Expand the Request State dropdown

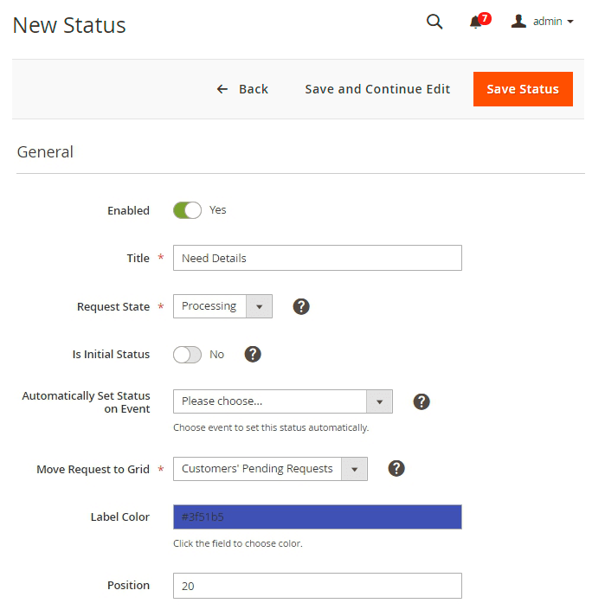click(x=222, y=306)
